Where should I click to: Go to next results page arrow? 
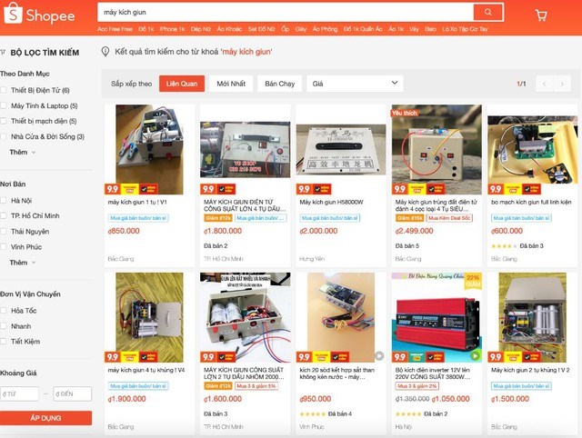562,84
